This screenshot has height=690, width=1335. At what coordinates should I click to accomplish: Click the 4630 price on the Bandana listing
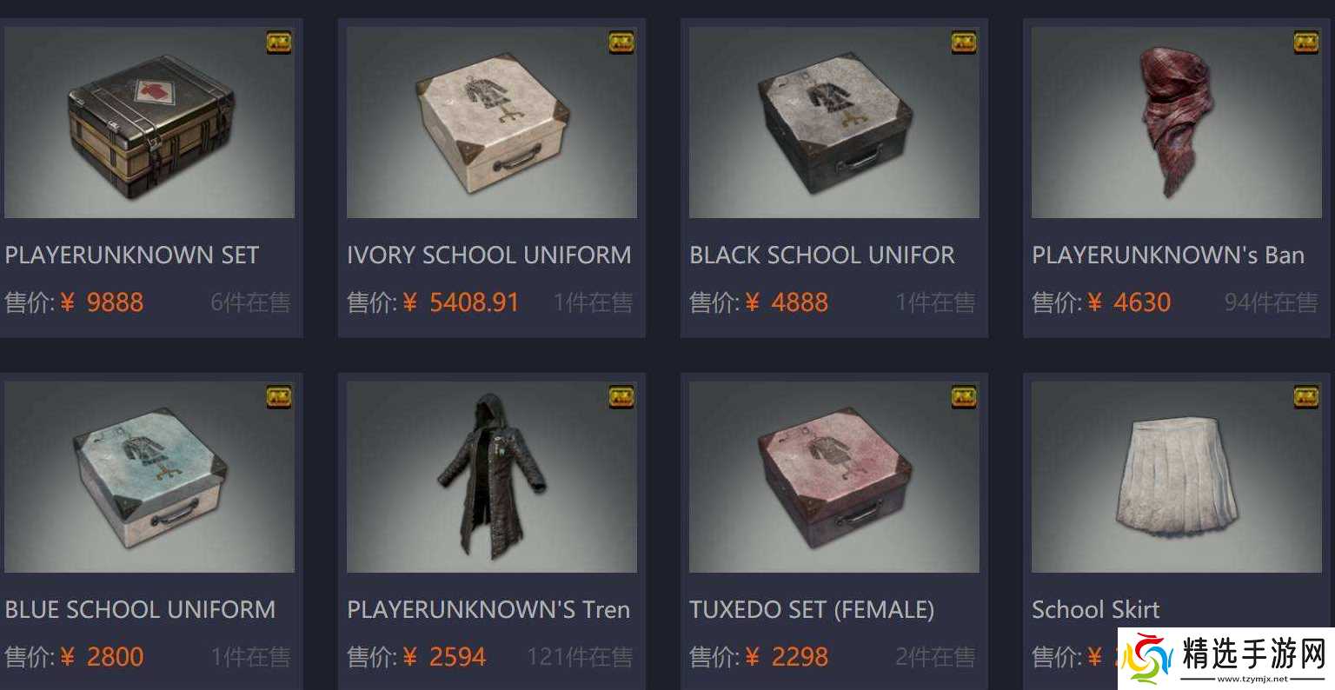point(1142,302)
